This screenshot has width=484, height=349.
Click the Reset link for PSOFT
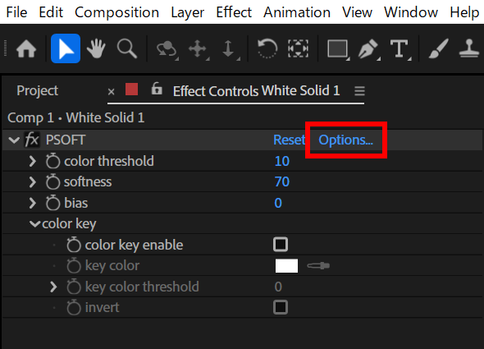pyautogui.click(x=289, y=140)
